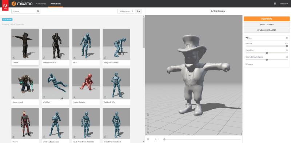The image size is (291, 143).
Task: Click animation icon on Idle card
Action: point(75,58)
